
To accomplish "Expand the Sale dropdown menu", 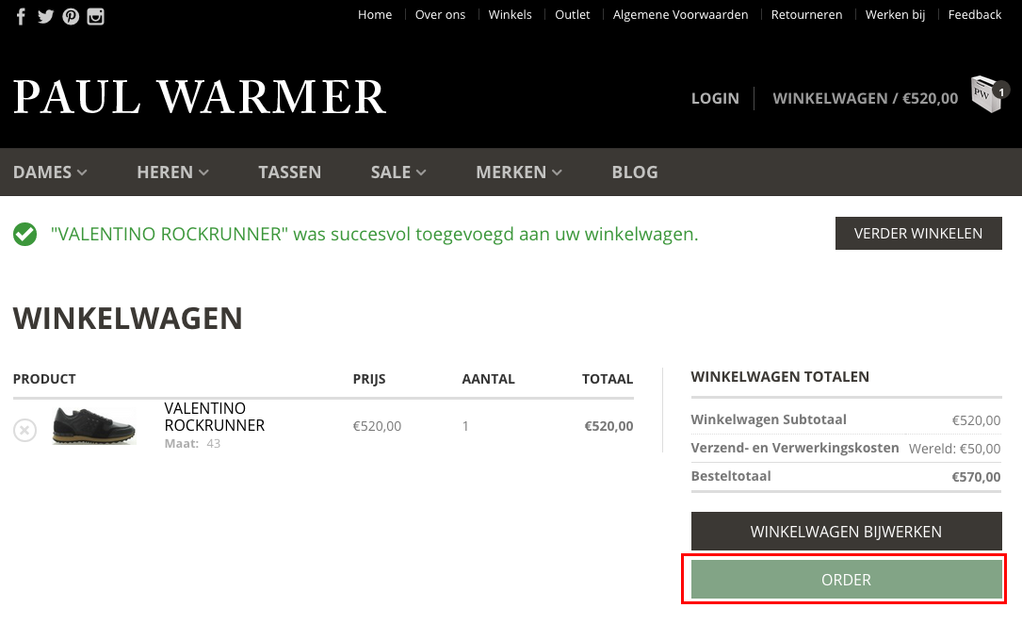I will (x=398, y=172).
